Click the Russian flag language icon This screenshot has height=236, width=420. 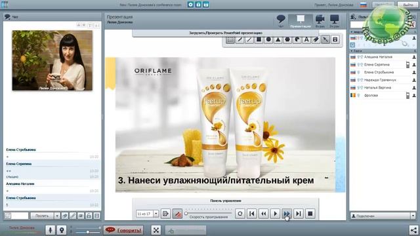click(x=363, y=5)
